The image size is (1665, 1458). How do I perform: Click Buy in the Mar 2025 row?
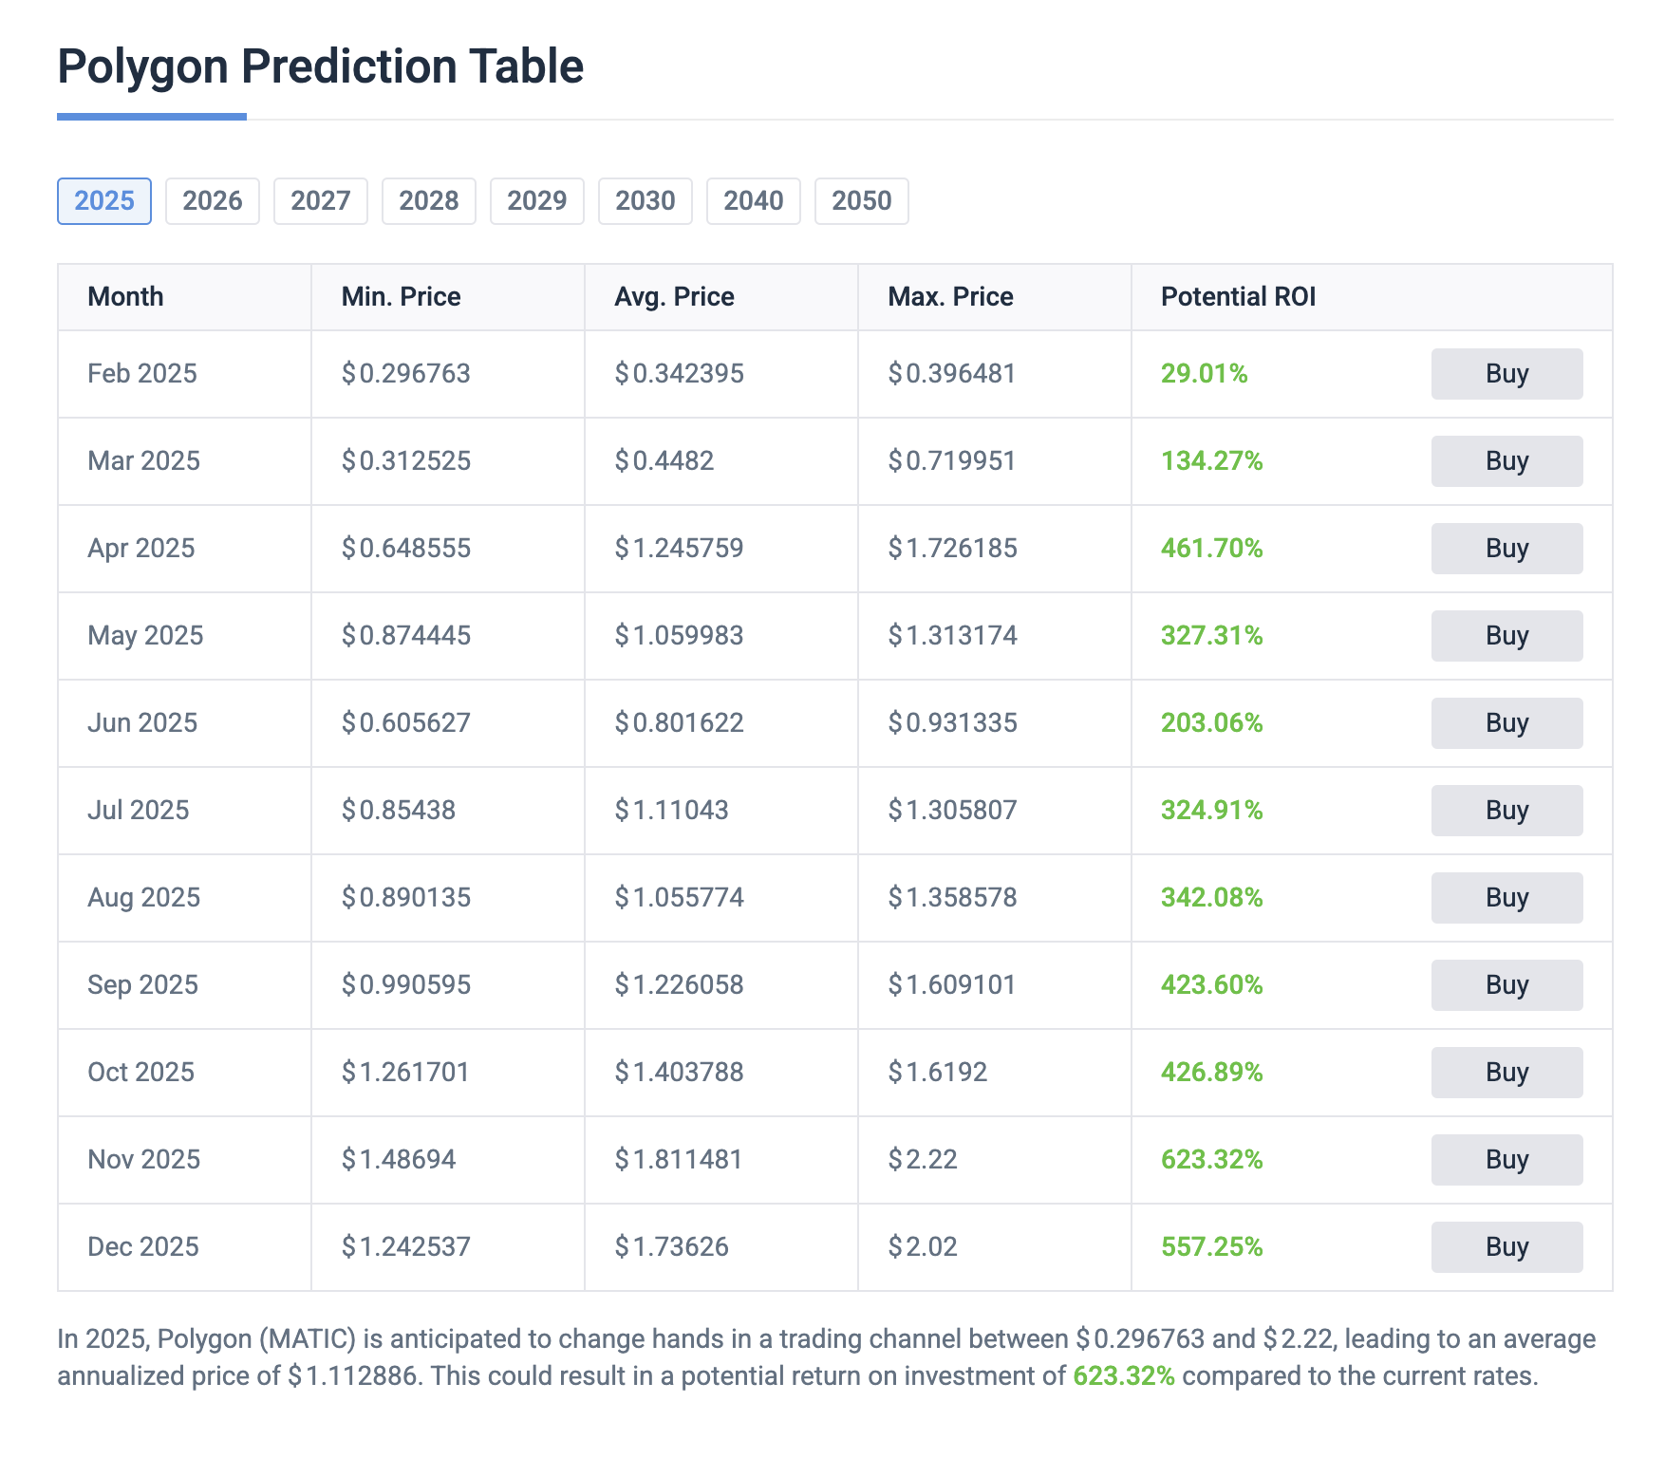tap(1507, 461)
